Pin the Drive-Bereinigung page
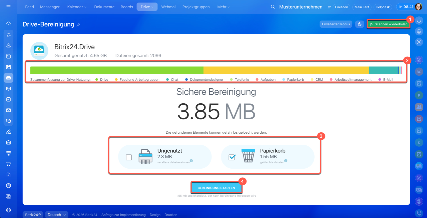Image resolution: width=427 pixels, height=218 pixels. point(78,25)
